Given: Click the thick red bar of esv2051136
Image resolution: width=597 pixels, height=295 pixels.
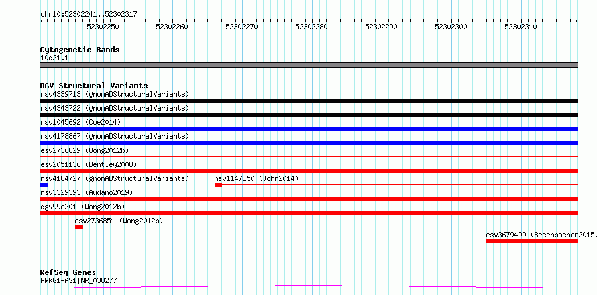Looking at the screenshot, I should 309,171.
